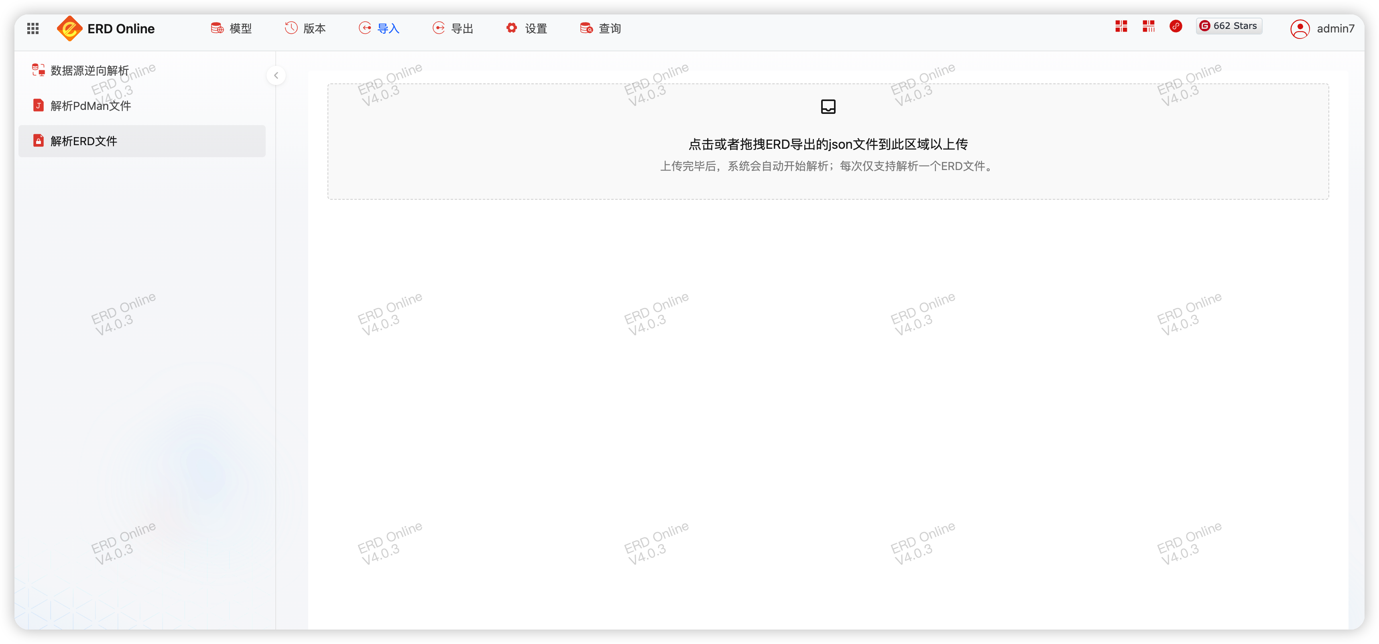The image size is (1379, 644).
Task: Collapse the left sidebar panel
Action: point(276,75)
